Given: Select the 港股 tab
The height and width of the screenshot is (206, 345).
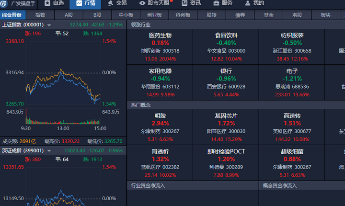Looking at the screenshot, I should coord(297,15).
